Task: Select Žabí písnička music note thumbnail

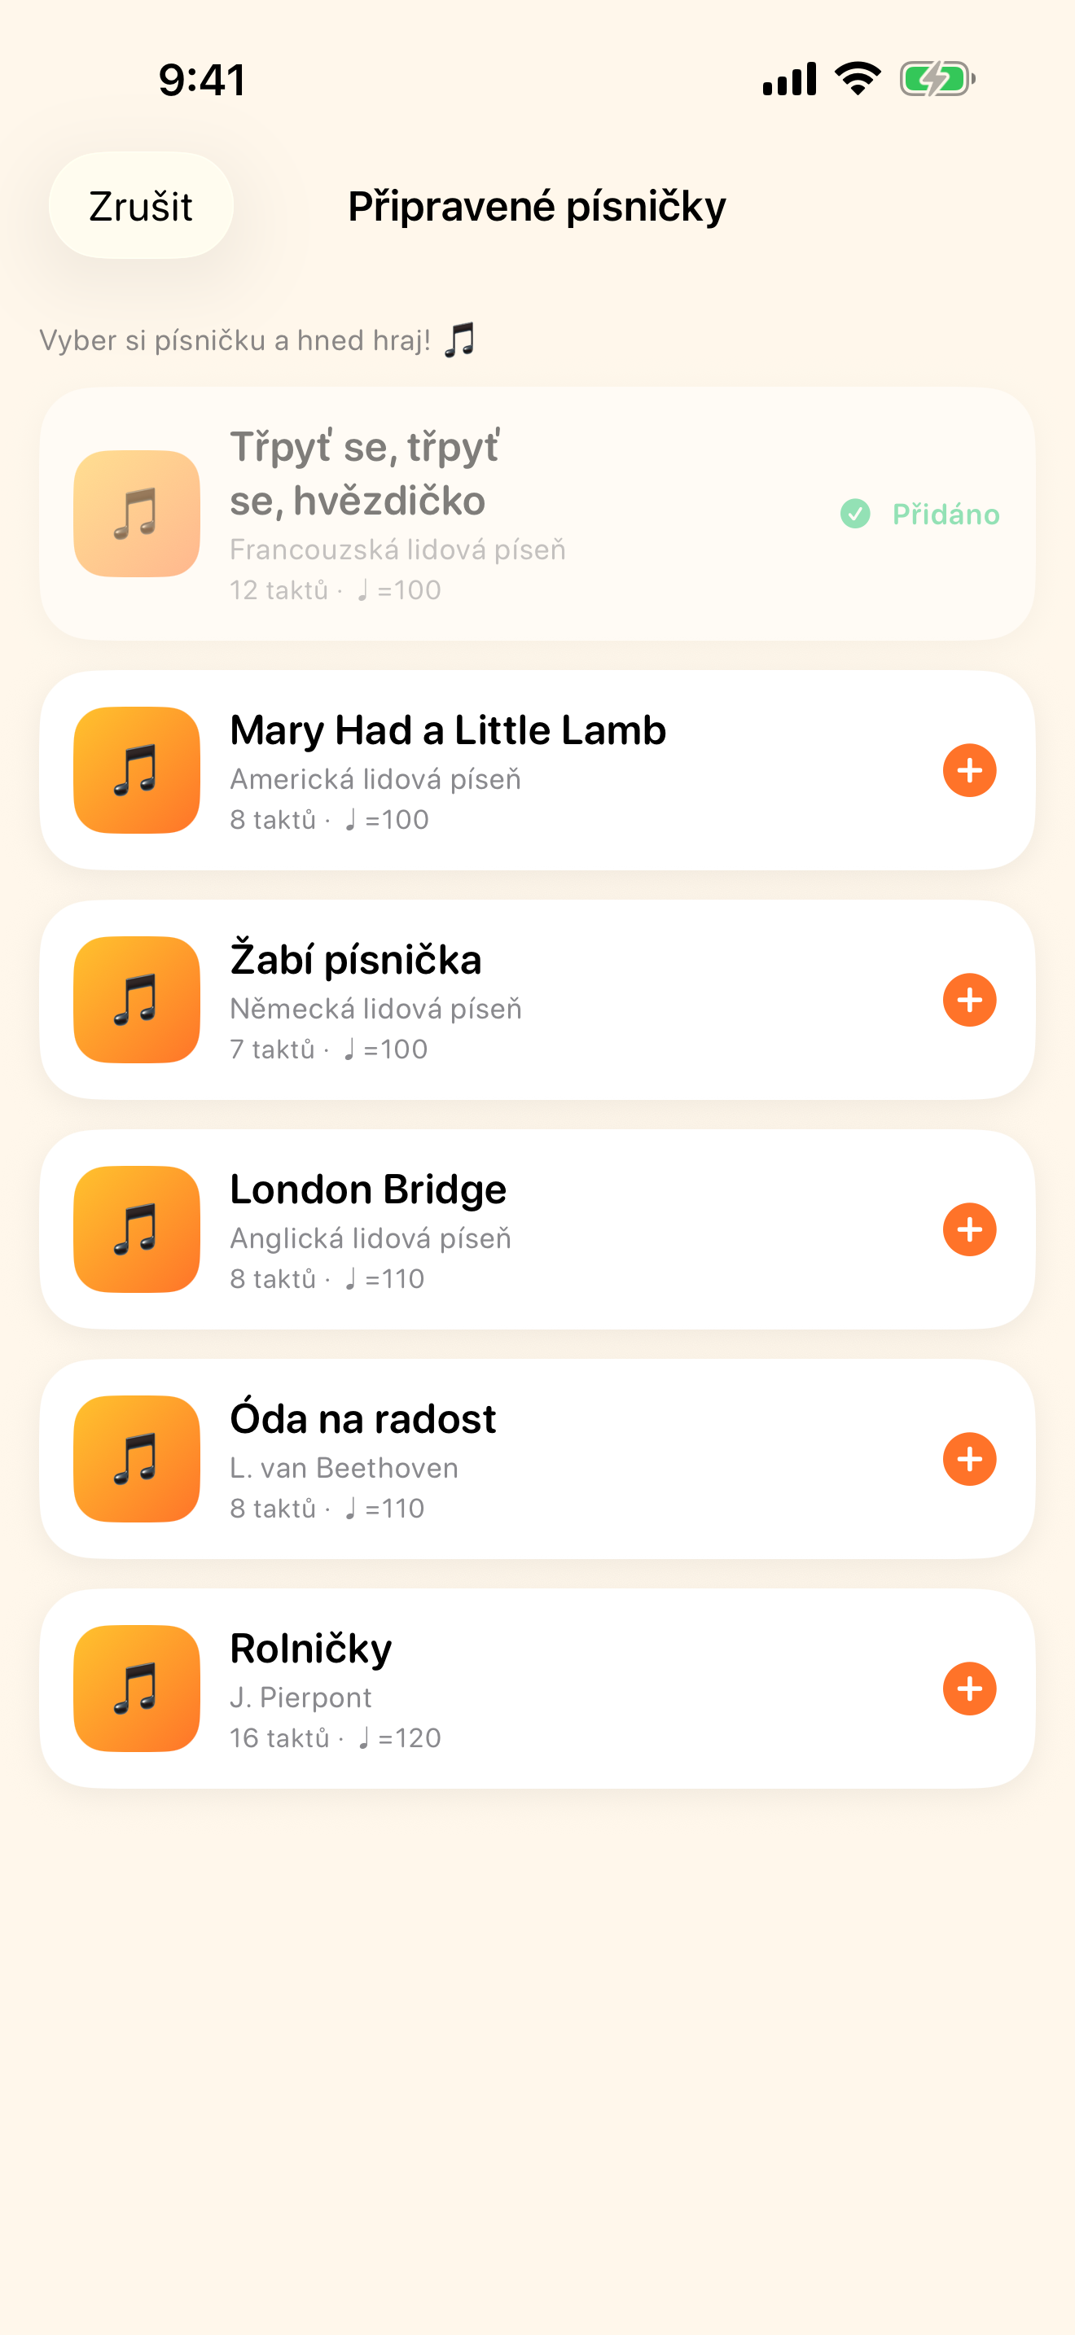Action: coord(137,1000)
